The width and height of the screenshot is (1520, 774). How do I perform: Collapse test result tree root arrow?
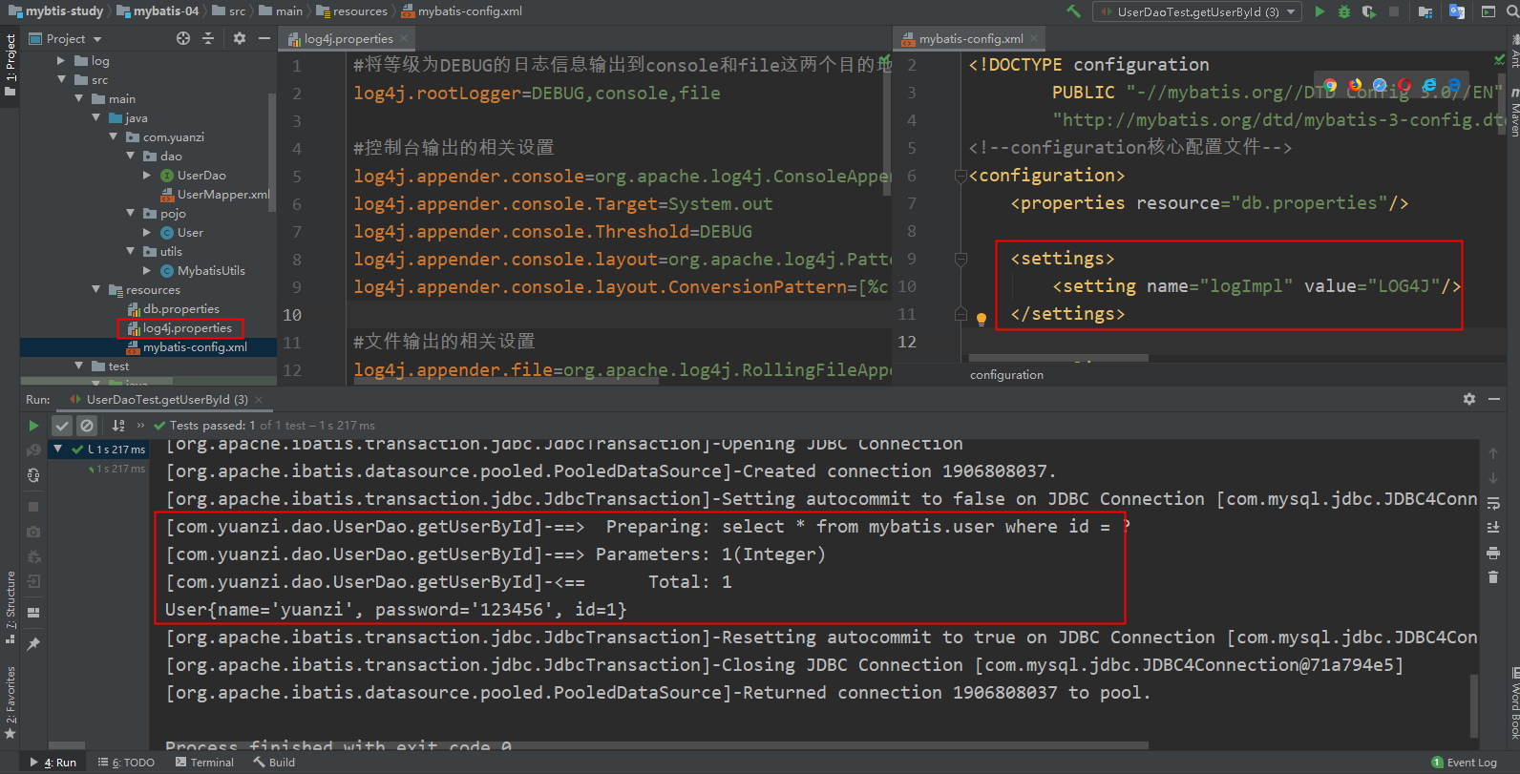pos(58,449)
